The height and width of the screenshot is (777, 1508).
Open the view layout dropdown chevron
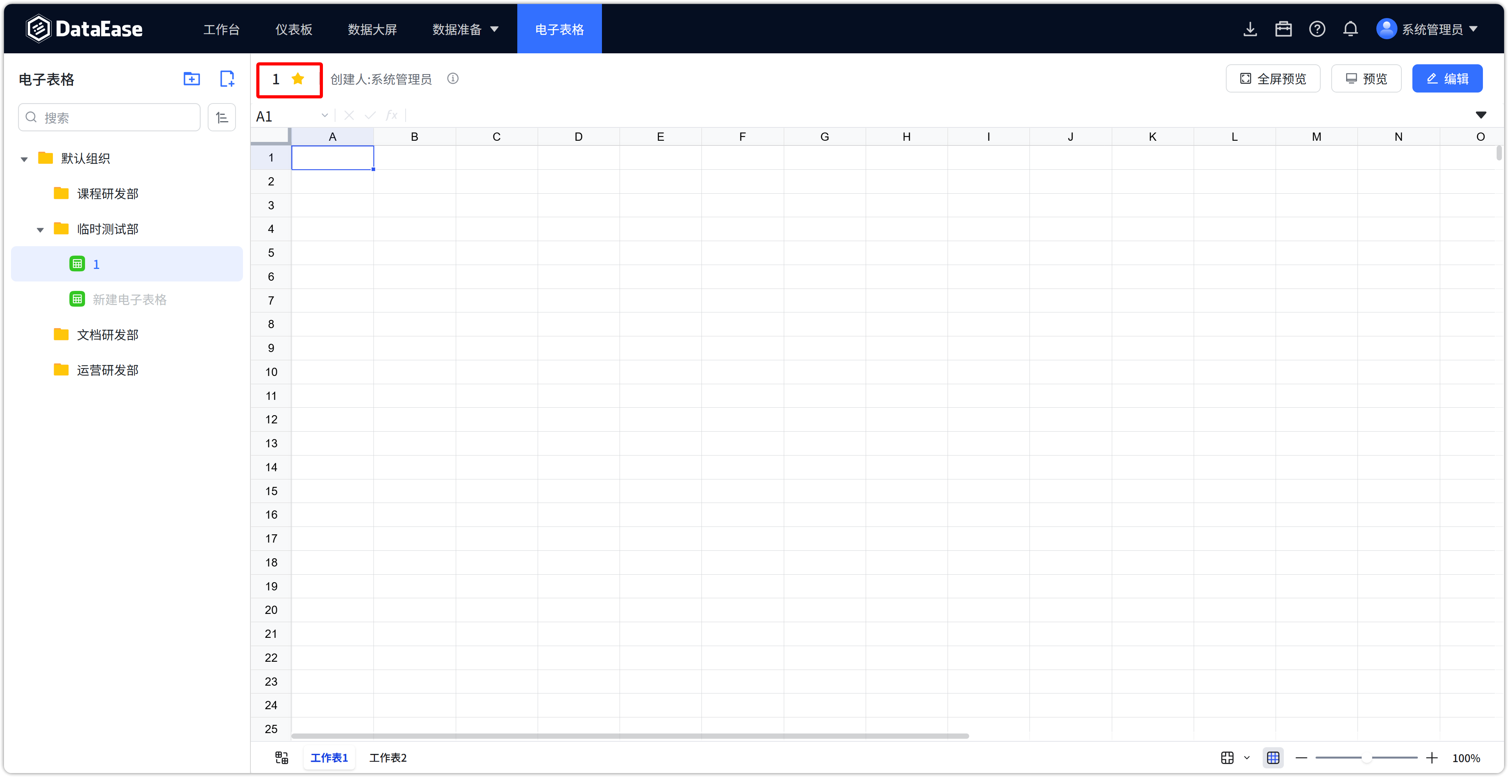click(1247, 758)
